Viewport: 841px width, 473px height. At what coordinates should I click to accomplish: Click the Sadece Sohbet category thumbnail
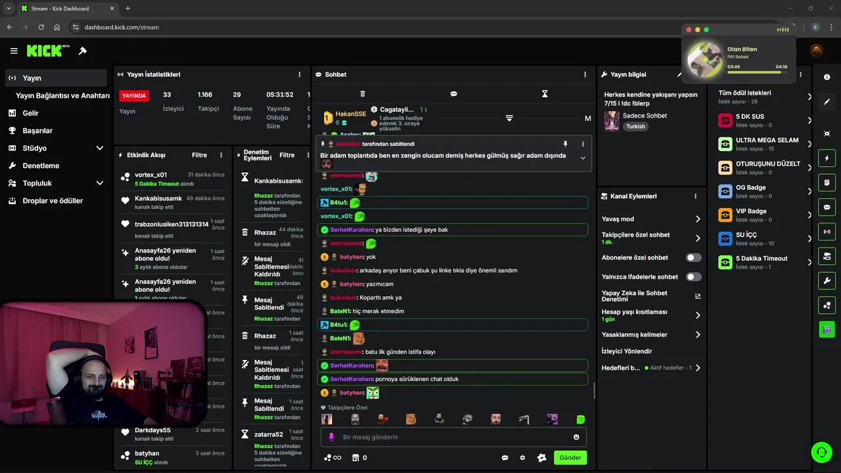tap(612, 120)
